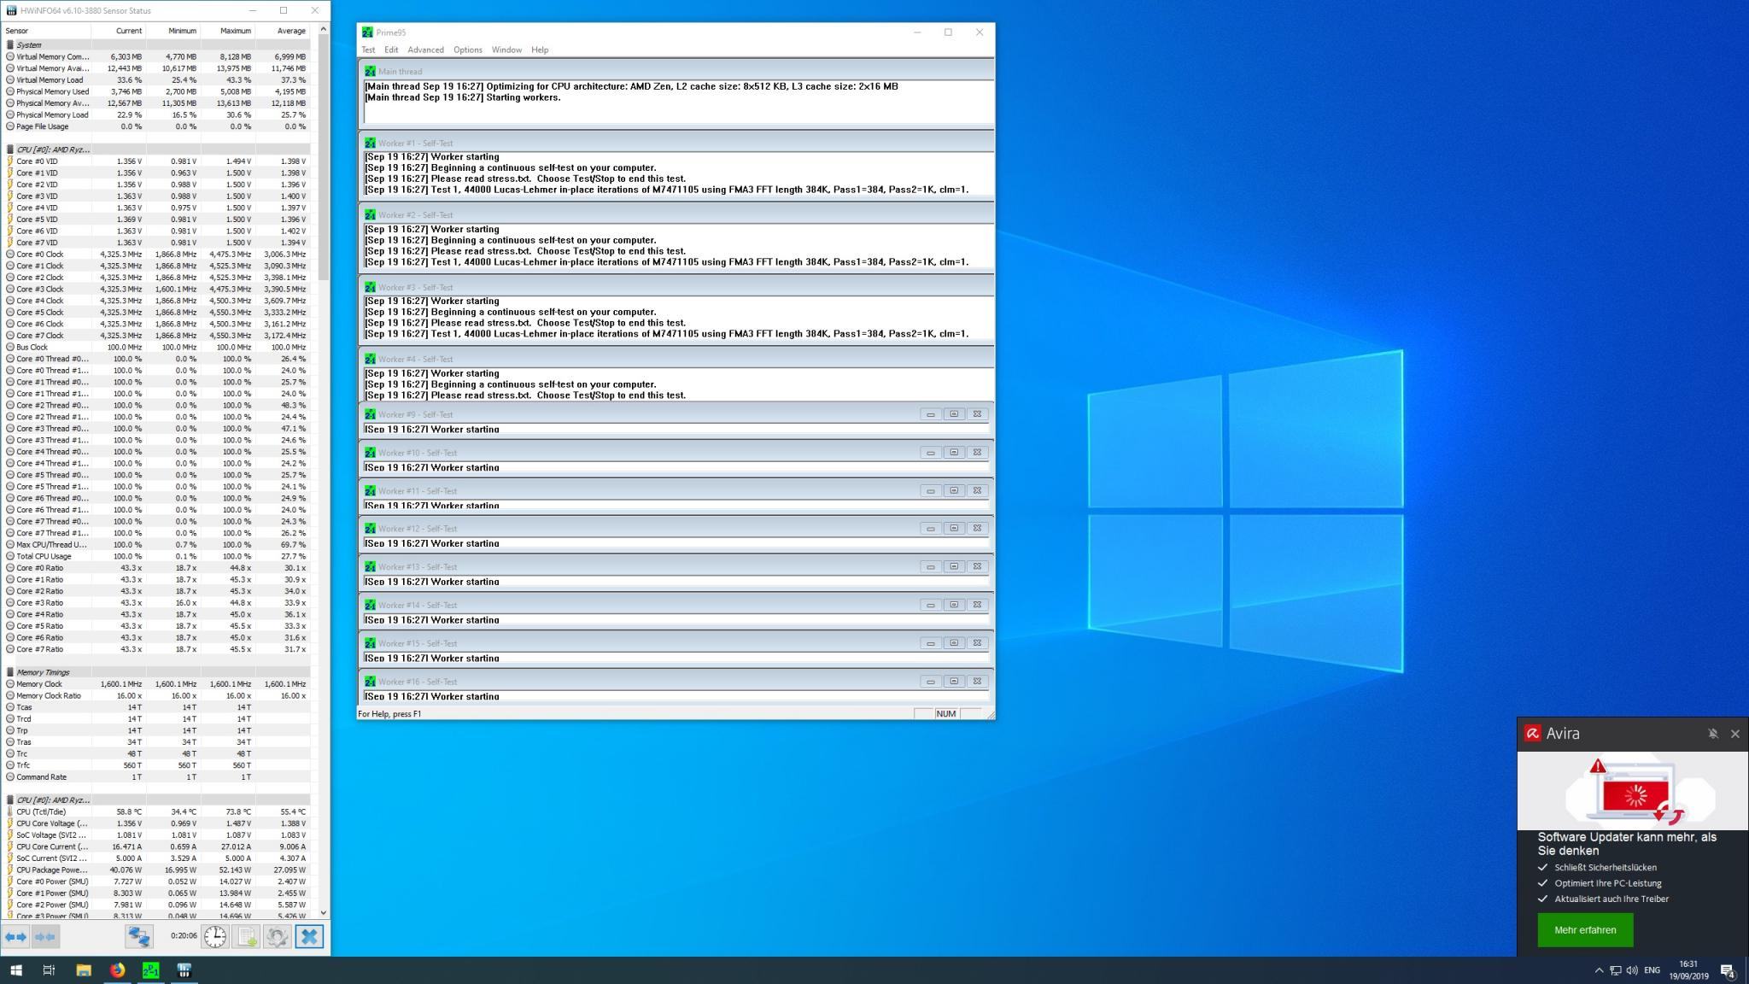Start HWiNFO sensor logging sheet icon
The height and width of the screenshot is (984, 1749).
click(246, 937)
